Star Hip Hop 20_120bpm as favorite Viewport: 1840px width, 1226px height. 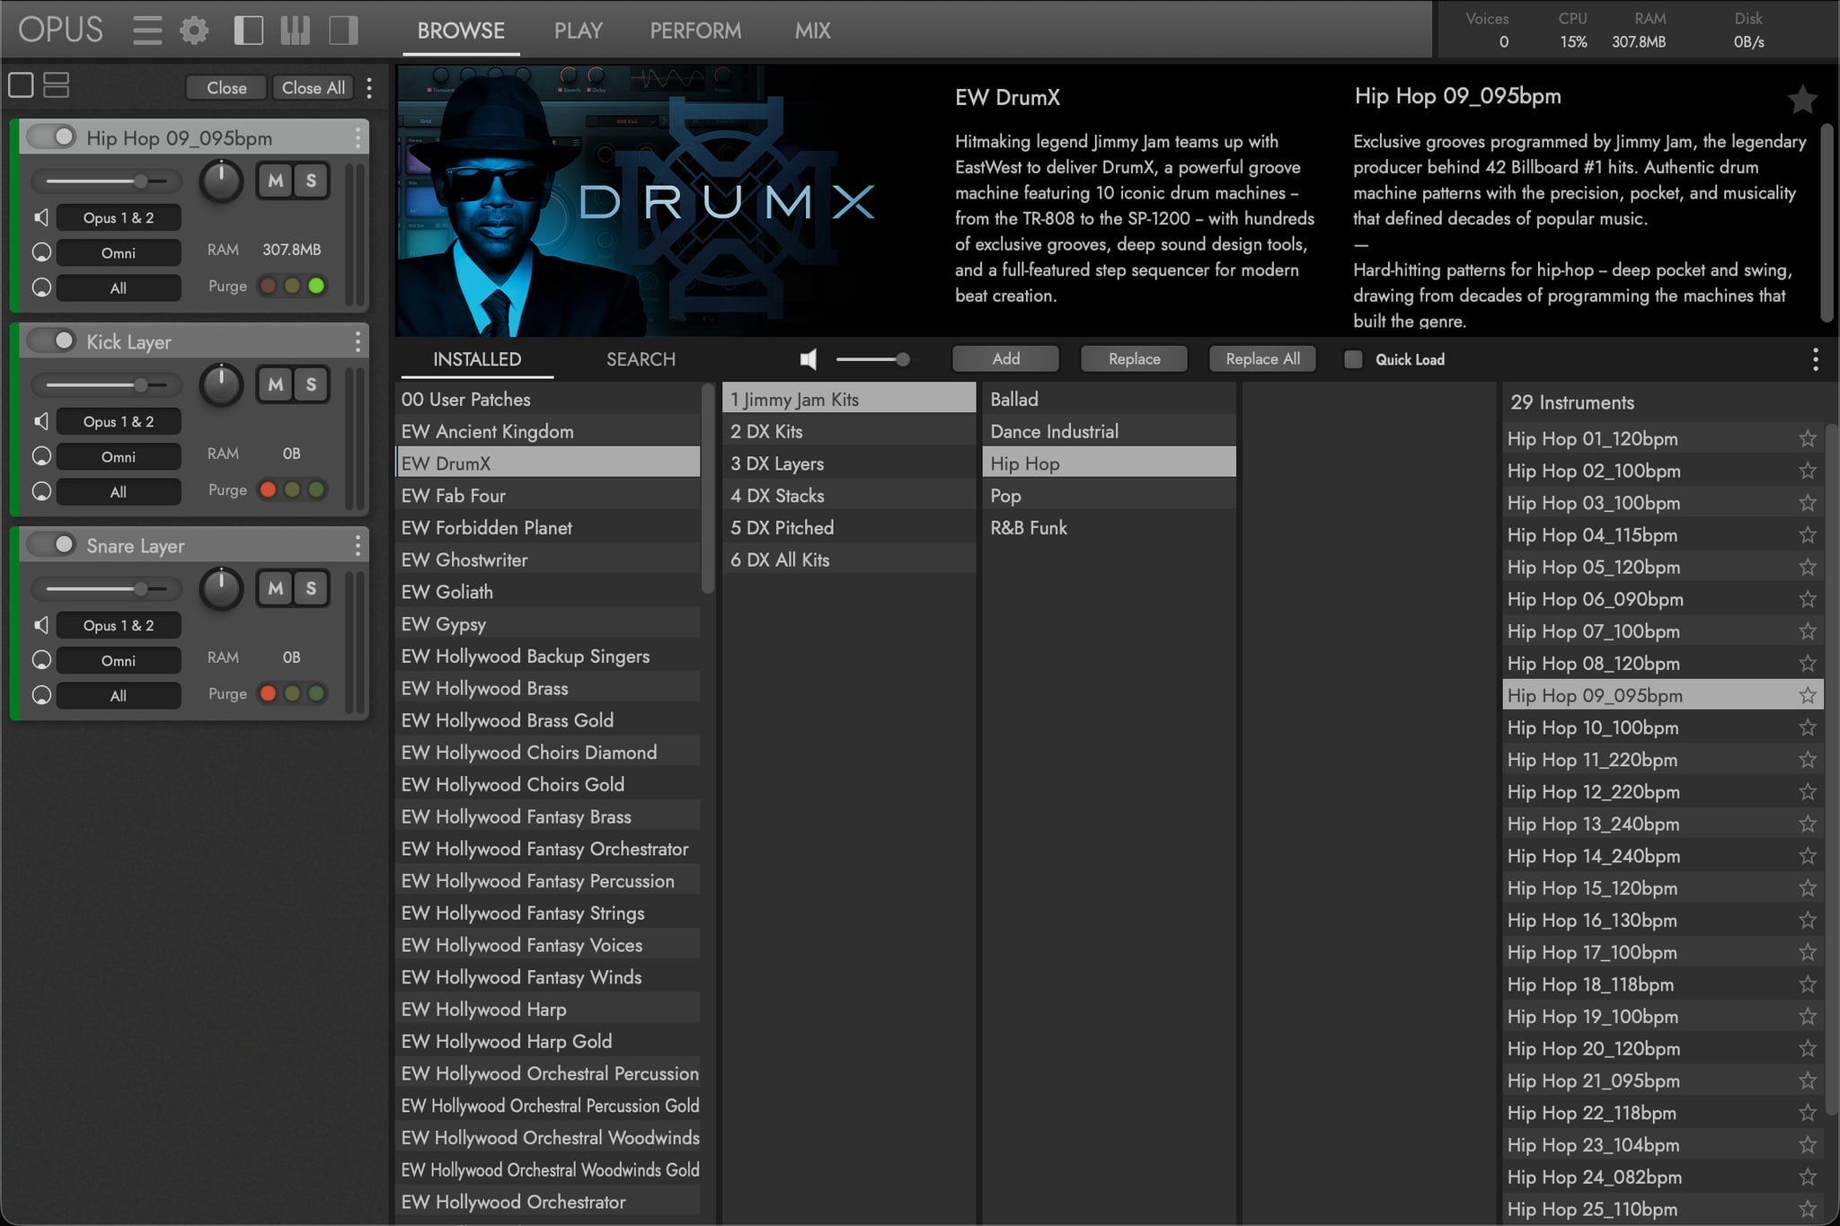1808,1048
